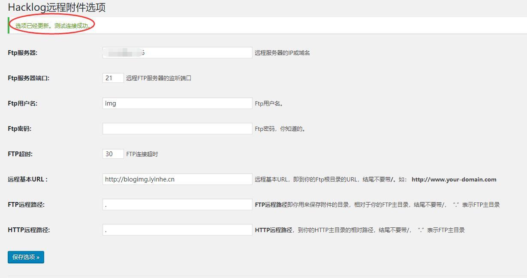
Task: Click the Ftp用户名 field containing img
Action: tap(178, 103)
